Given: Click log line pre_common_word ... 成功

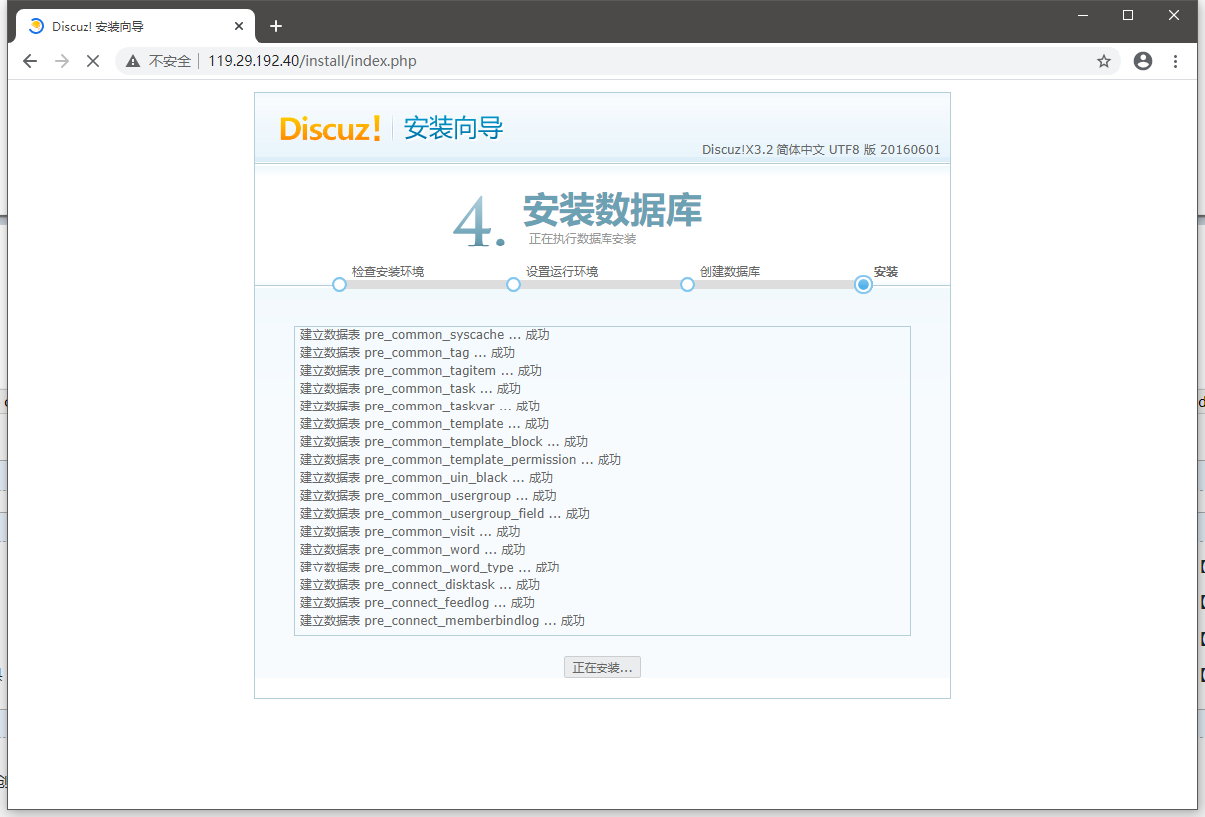Looking at the screenshot, I should point(413,550).
